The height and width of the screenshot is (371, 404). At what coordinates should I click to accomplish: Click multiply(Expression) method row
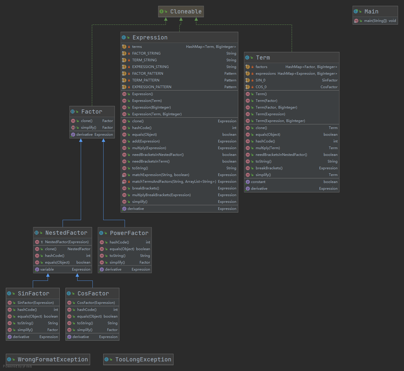pos(179,148)
